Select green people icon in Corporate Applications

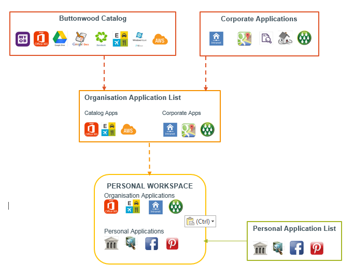click(x=304, y=38)
